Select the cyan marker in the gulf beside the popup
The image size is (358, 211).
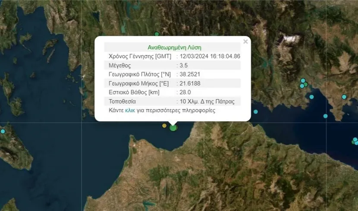pyautogui.click(x=256, y=112)
